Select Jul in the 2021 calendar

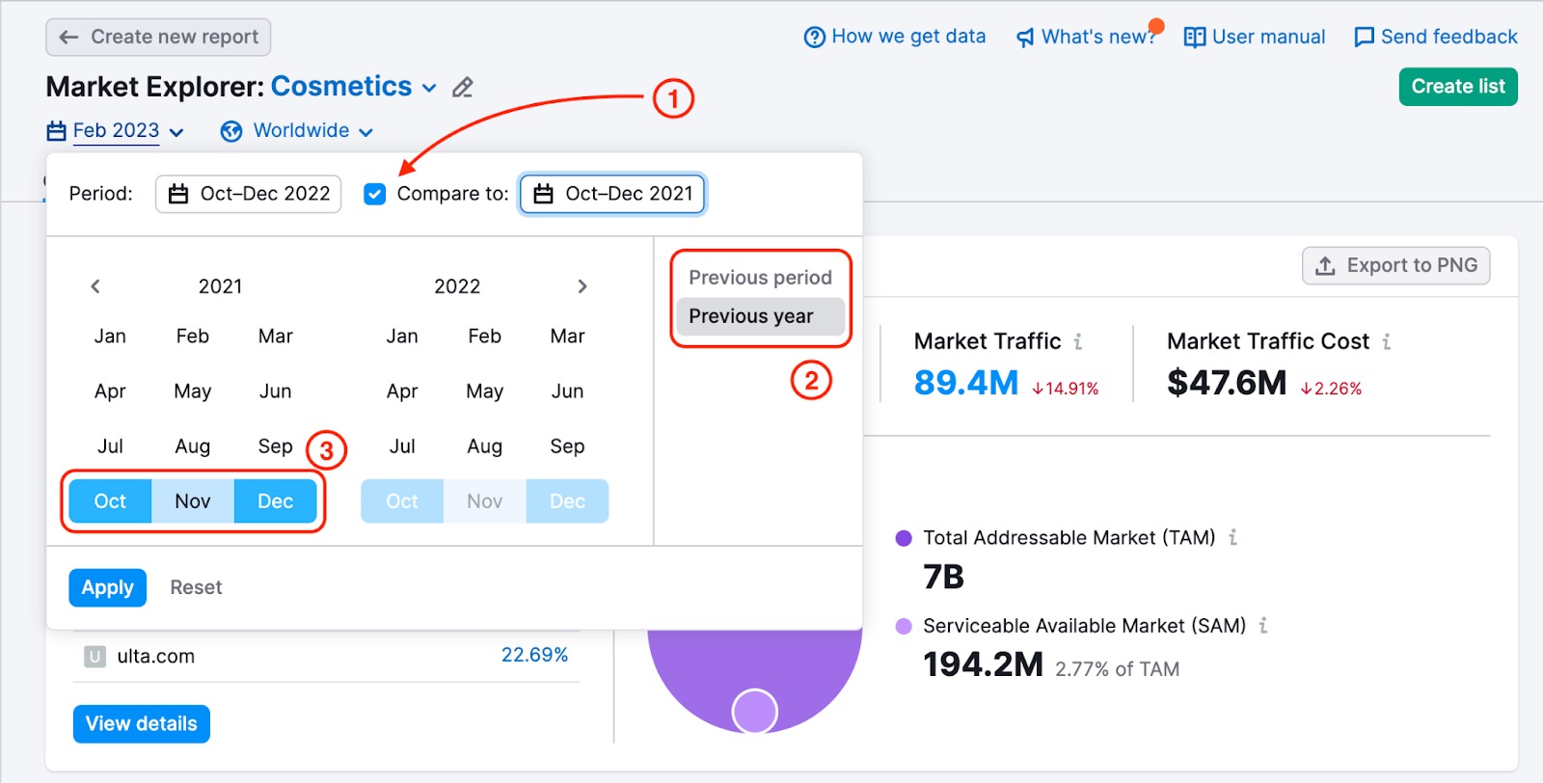pyautogui.click(x=110, y=446)
